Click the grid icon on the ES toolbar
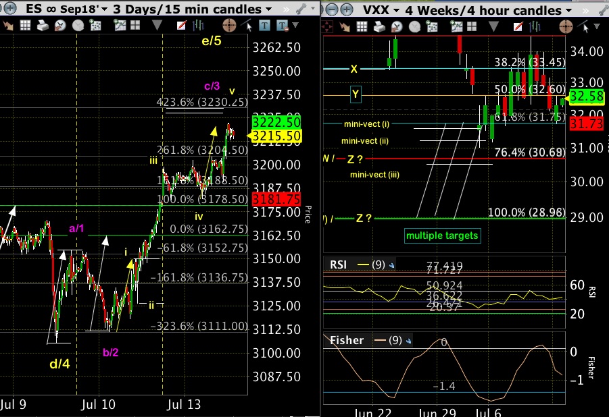The image size is (609, 417). 26,24
